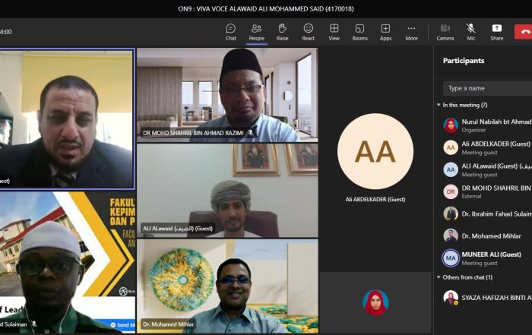Click the red hang up button

pyautogui.click(x=524, y=31)
